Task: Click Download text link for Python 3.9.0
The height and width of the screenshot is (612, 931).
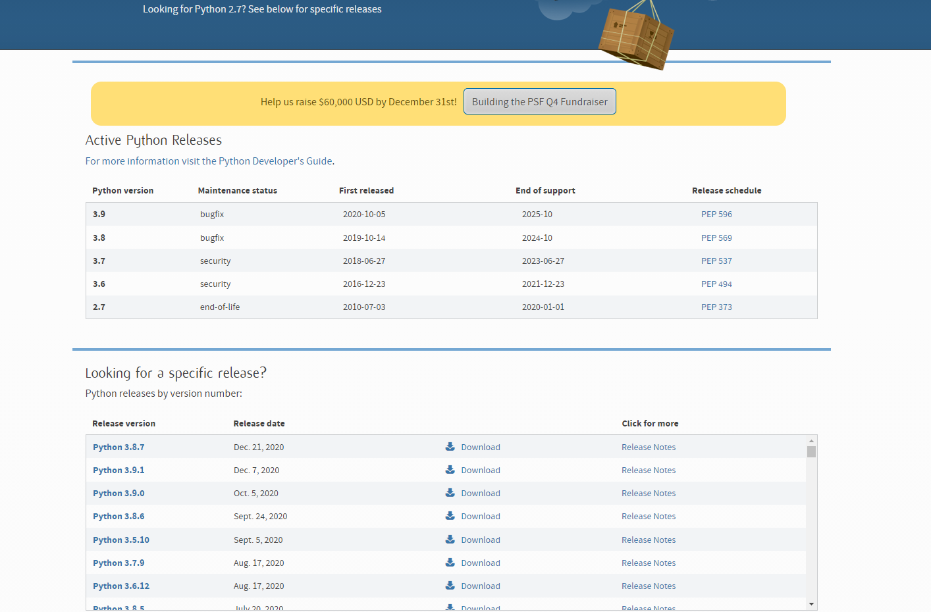Action: click(x=481, y=494)
